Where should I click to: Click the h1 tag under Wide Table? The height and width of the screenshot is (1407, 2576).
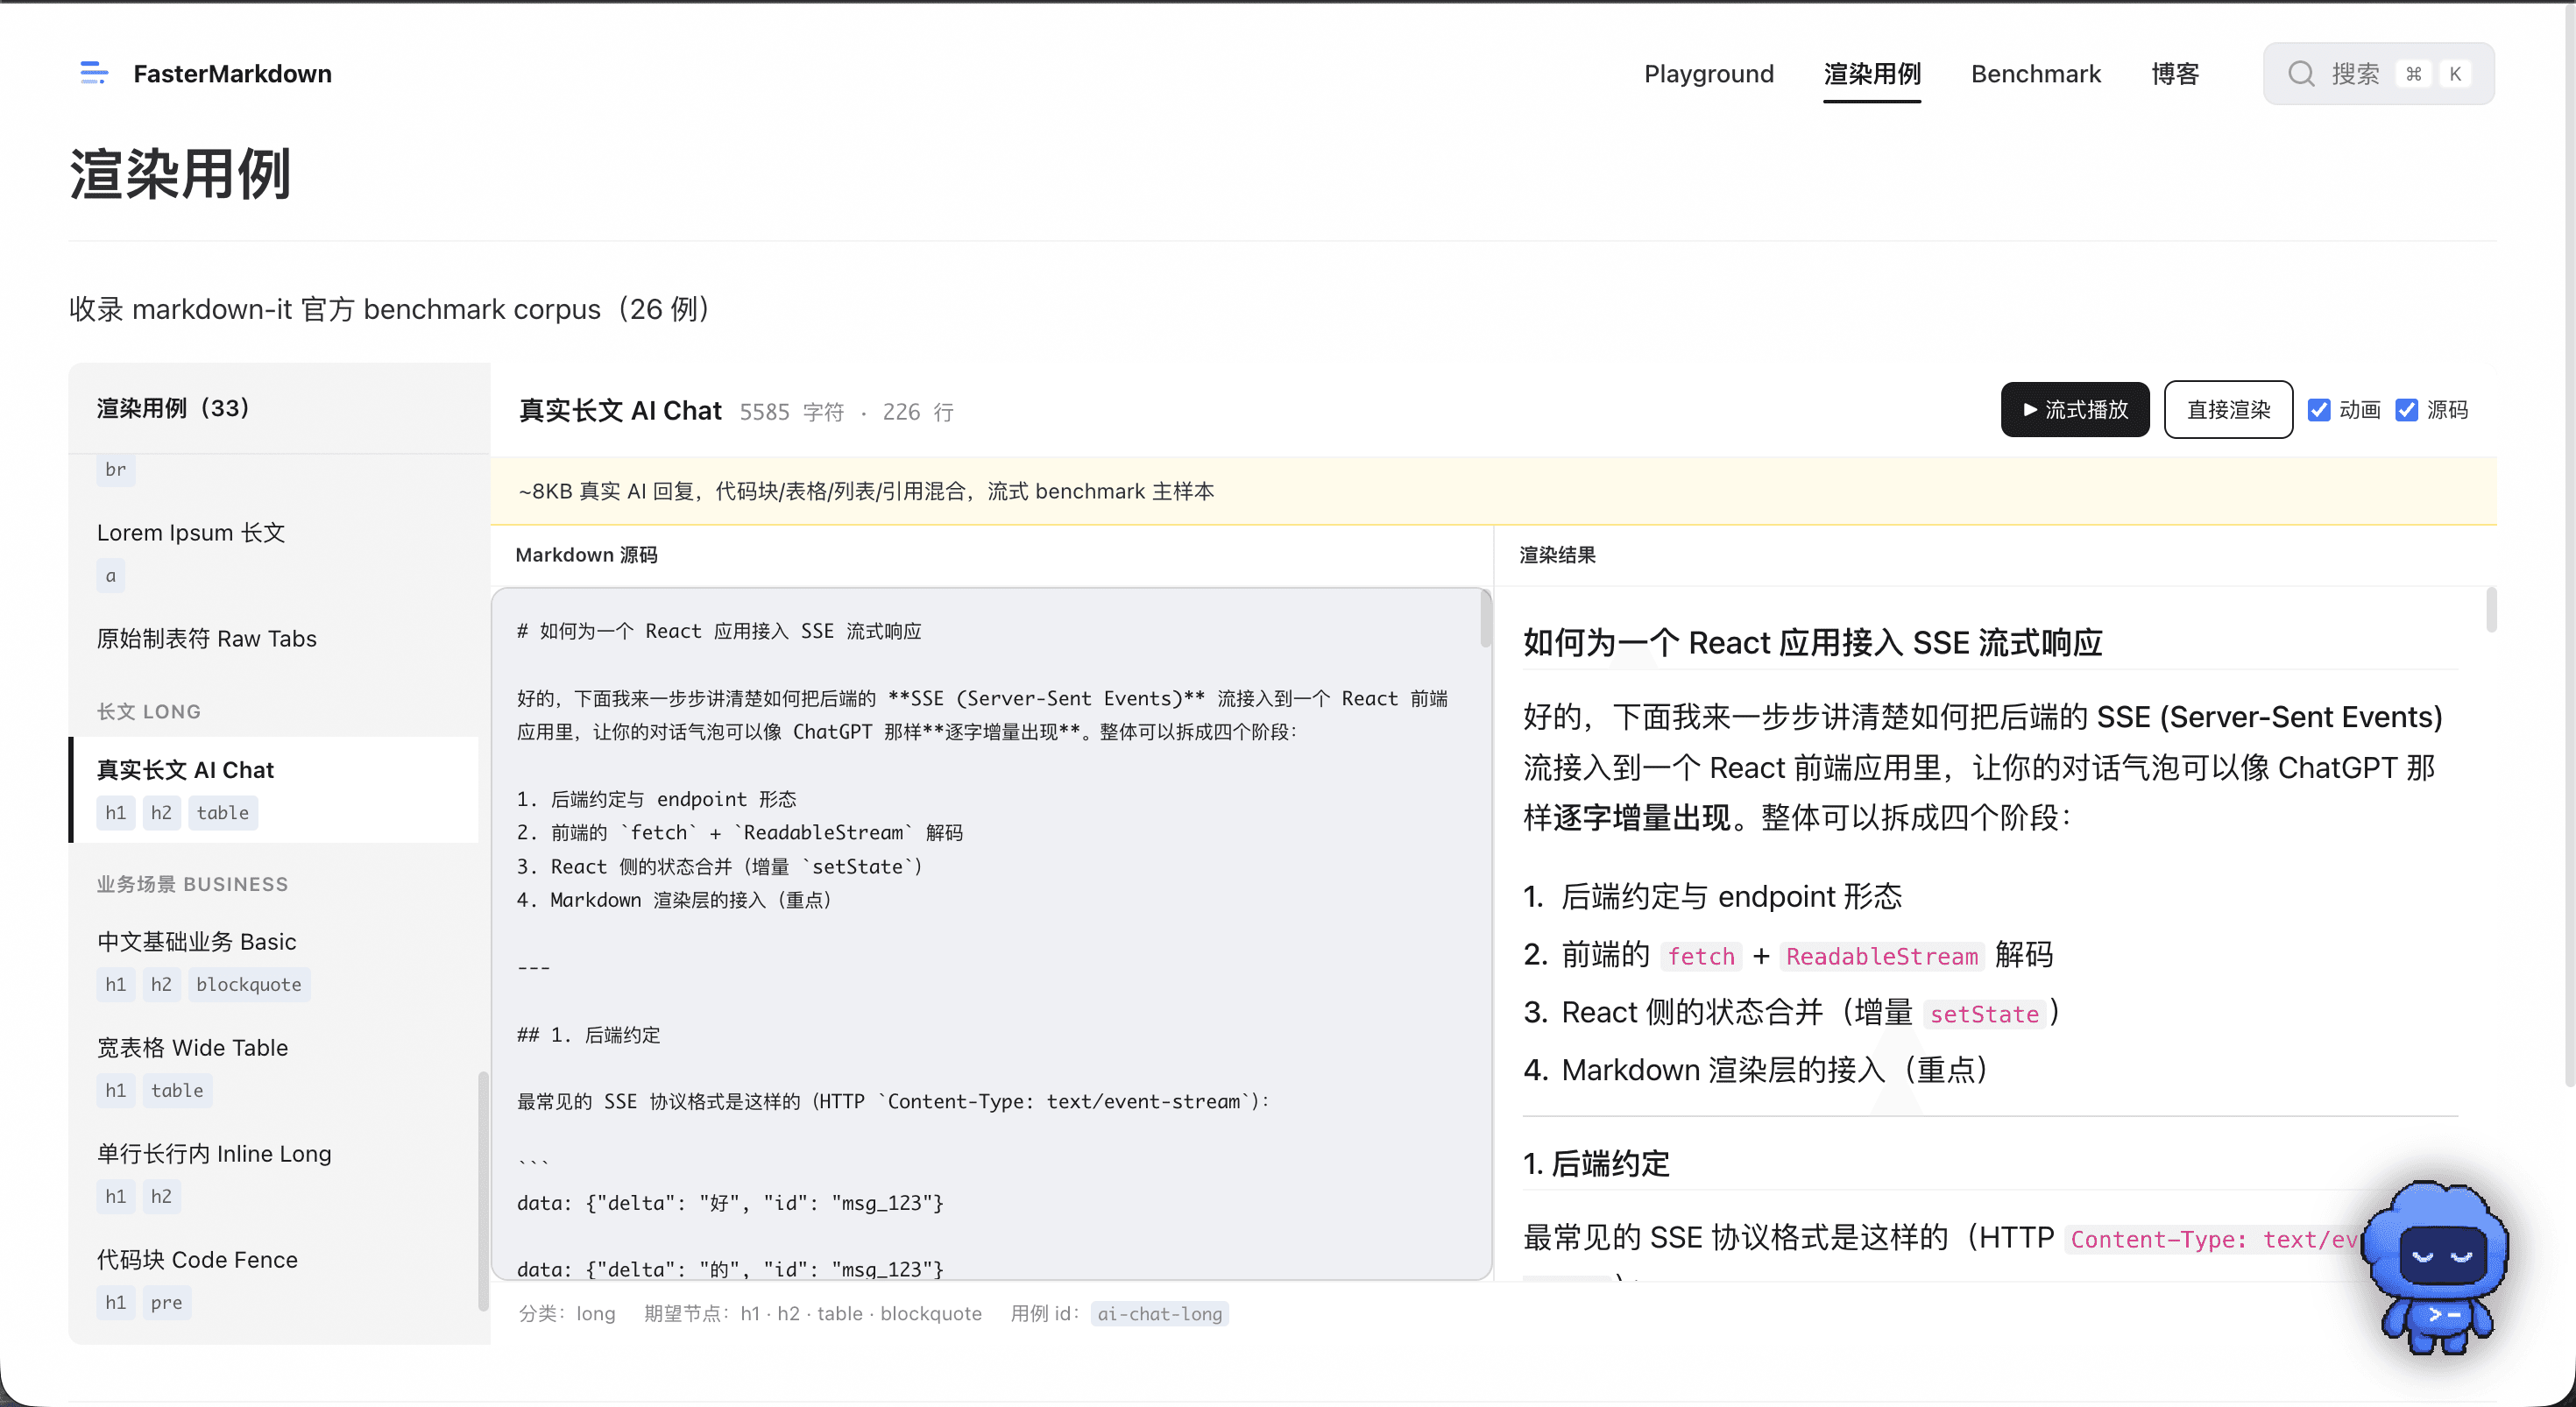click(116, 1091)
